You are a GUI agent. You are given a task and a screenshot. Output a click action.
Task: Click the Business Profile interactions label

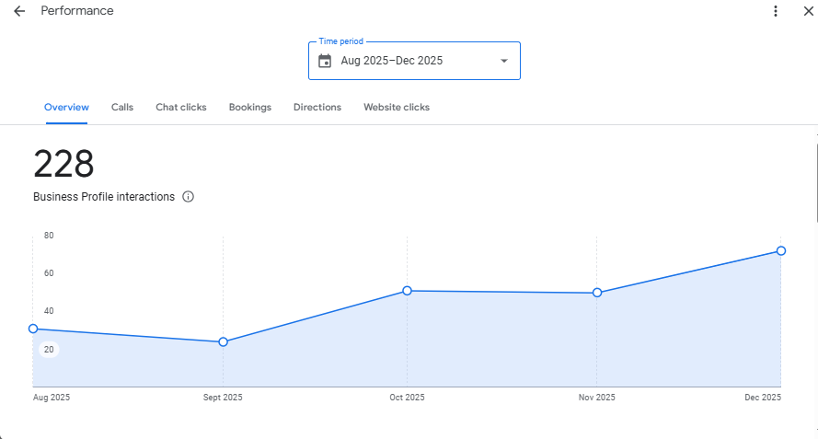pos(104,197)
